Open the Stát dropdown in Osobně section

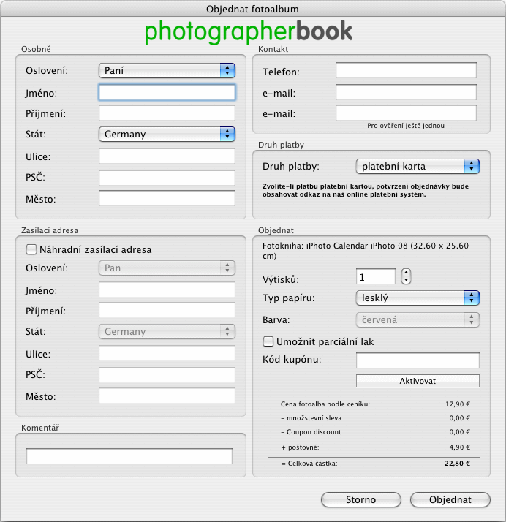[167, 135]
